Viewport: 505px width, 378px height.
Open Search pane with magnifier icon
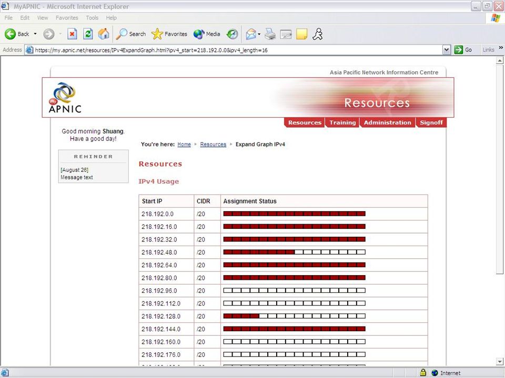[131, 34]
